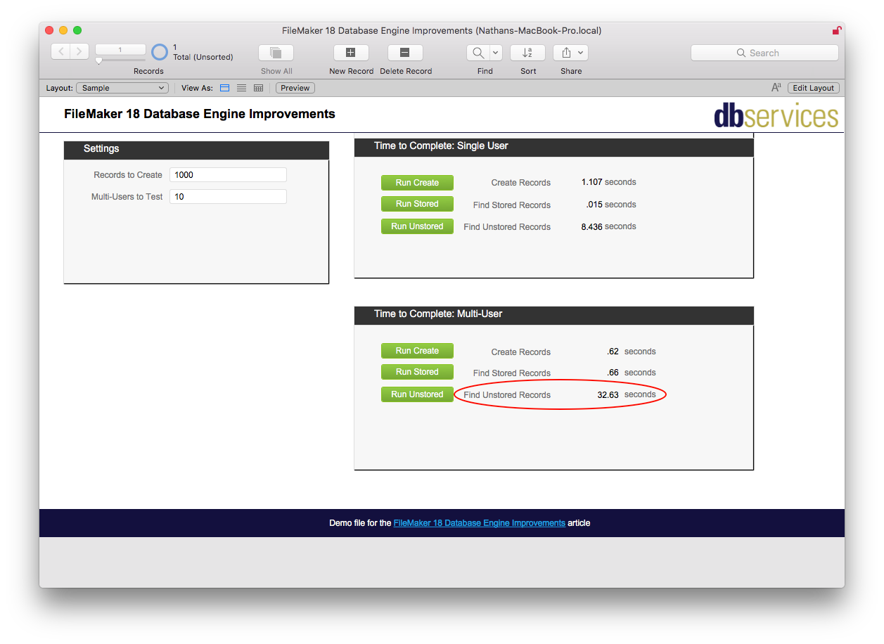The height and width of the screenshot is (644, 884).
Task: Toggle the formatting bar Aa icon
Action: [776, 88]
